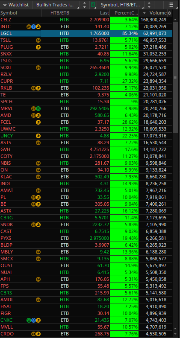Click the 24-hour trading icon on INTC row
The image size is (180, 338).
pyautogui.click(x=29, y=27)
